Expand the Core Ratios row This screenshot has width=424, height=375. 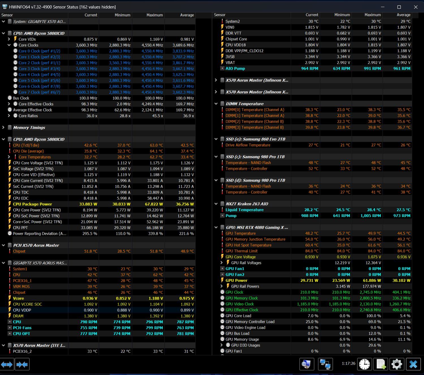tap(9, 116)
